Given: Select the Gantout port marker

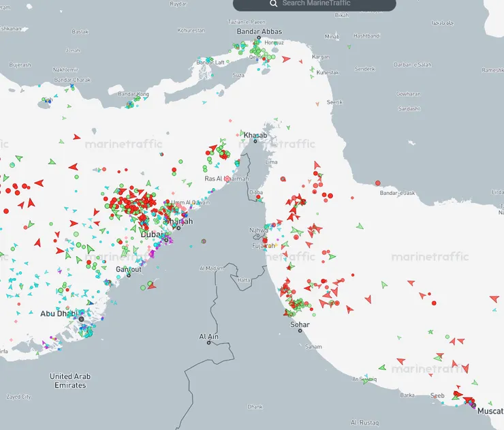Looking at the screenshot, I should pyautogui.click(x=129, y=275).
